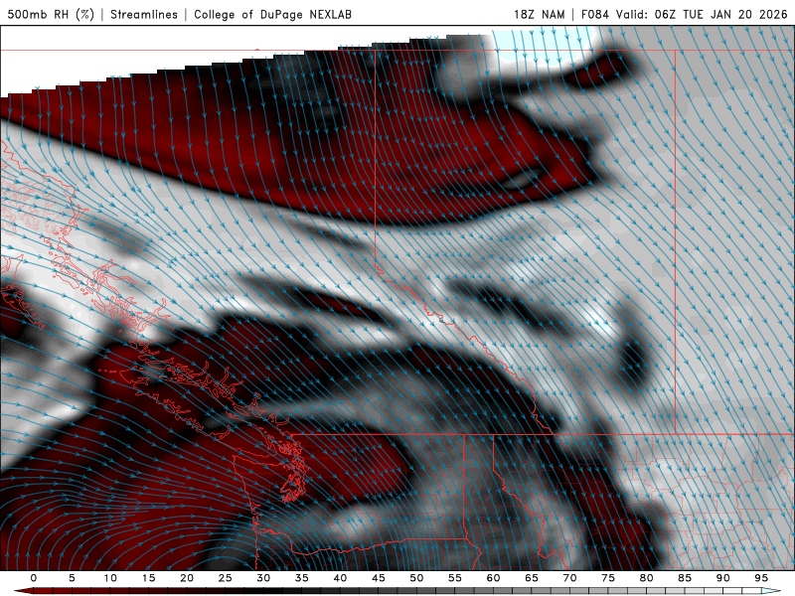The height and width of the screenshot is (596, 795).
Task: Pick the "35" label on the legend
Action: click(302, 578)
